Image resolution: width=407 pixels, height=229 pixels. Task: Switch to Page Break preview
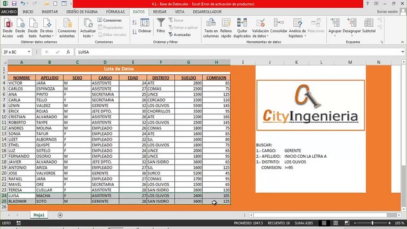347,223
